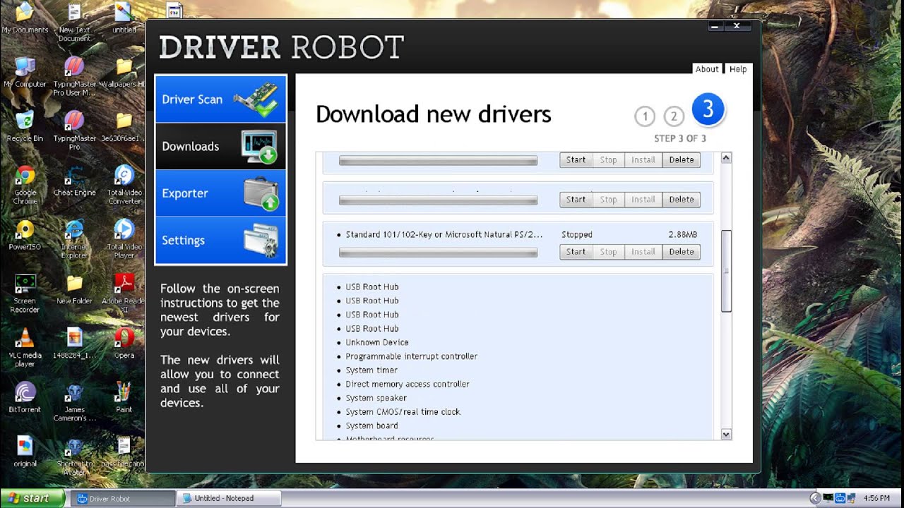The image size is (904, 508).
Task: Open the Settings section
Action: (220, 240)
